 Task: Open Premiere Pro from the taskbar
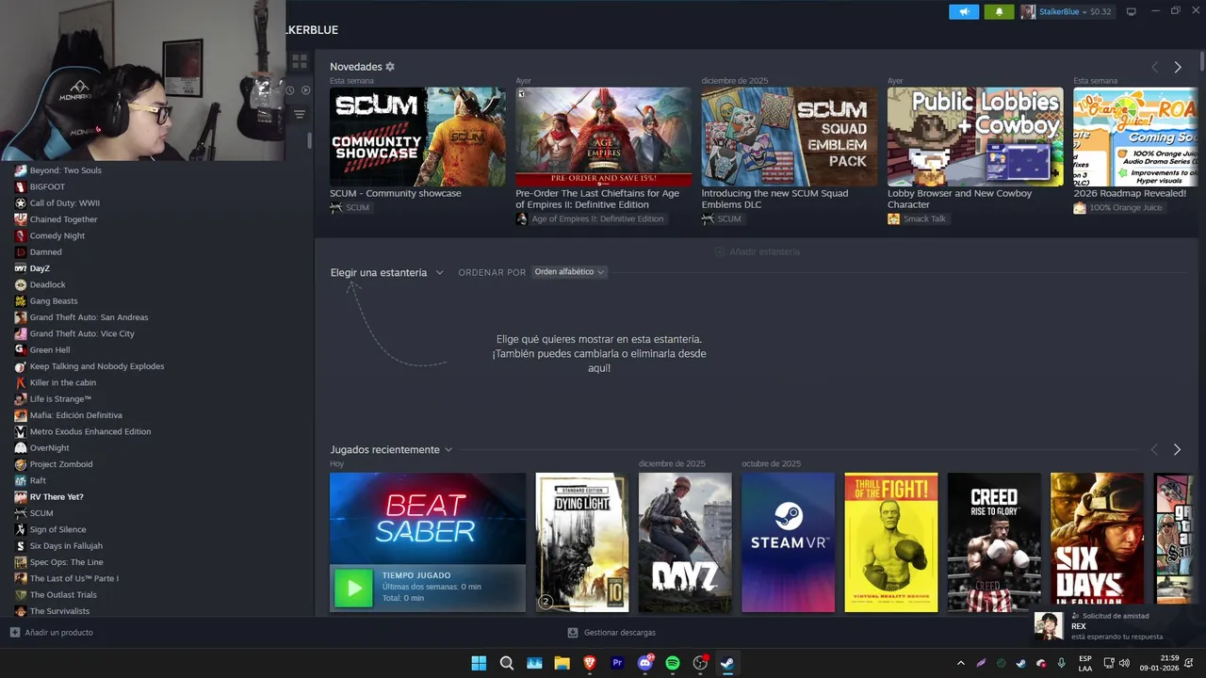pos(617,663)
